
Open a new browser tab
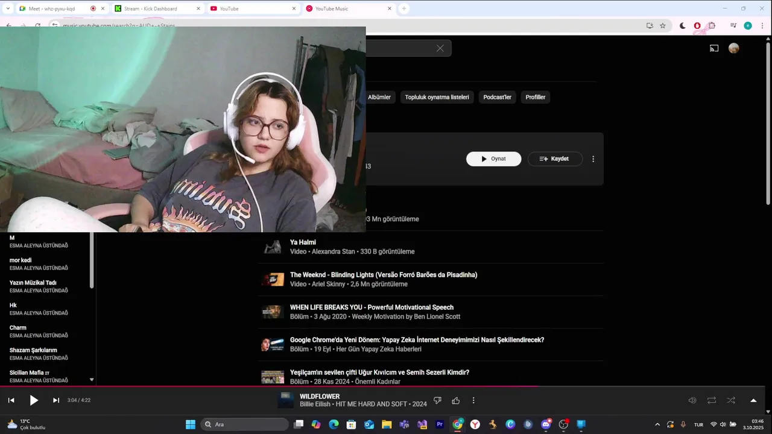[x=404, y=8]
